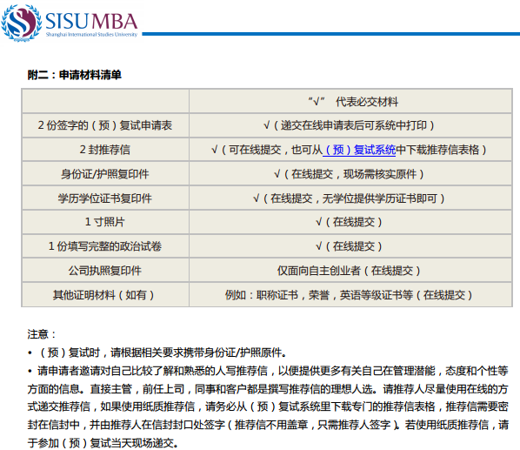Select the 仅面向自主创业者 cell

point(350,271)
